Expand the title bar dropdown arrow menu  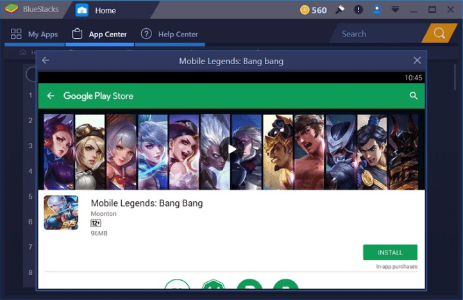pyautogui.click(x=395, y=10)
